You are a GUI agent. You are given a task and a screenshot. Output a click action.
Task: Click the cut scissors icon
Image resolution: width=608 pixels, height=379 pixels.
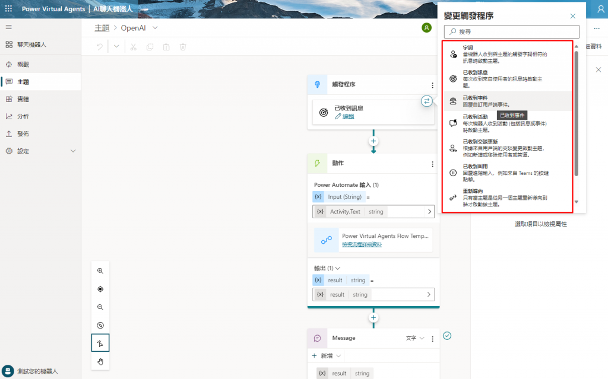[x=134, y=47]
